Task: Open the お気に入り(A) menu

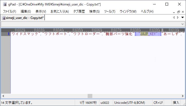Action: [x=60, y=12]
